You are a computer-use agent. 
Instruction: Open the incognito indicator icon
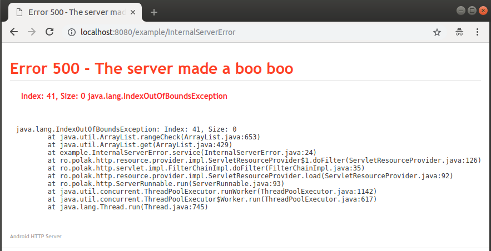click(x=459, y=32)
